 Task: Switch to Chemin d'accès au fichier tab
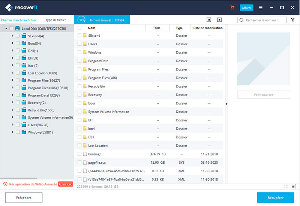[18, 20]
